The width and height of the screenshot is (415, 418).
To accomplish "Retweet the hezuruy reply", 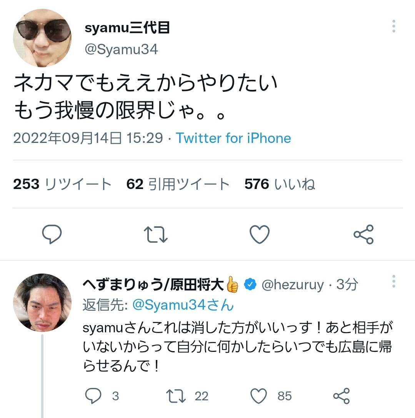I will [x=175, y=396].
